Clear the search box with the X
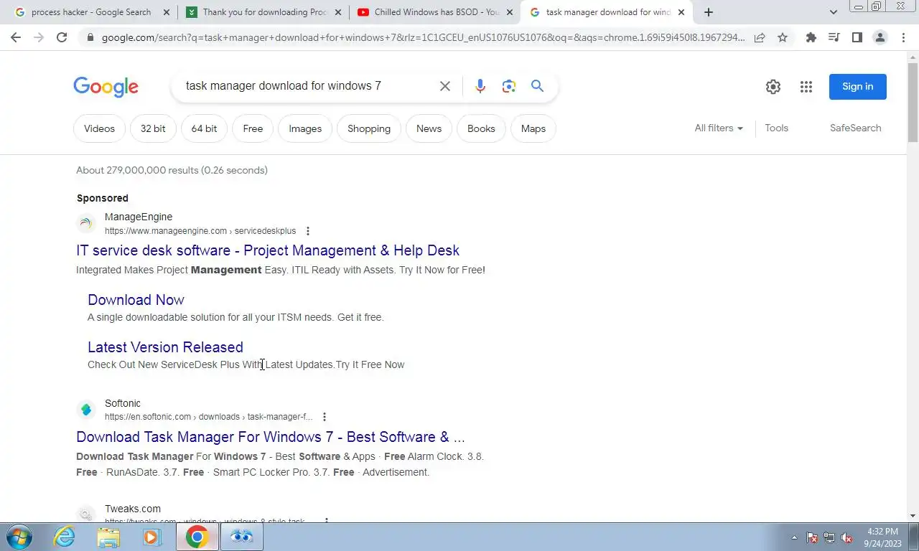The height and width of the screenshot is (551, 919). [445, 86]
